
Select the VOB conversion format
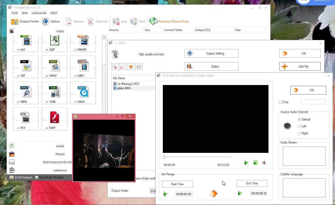[x=54, y=93]
